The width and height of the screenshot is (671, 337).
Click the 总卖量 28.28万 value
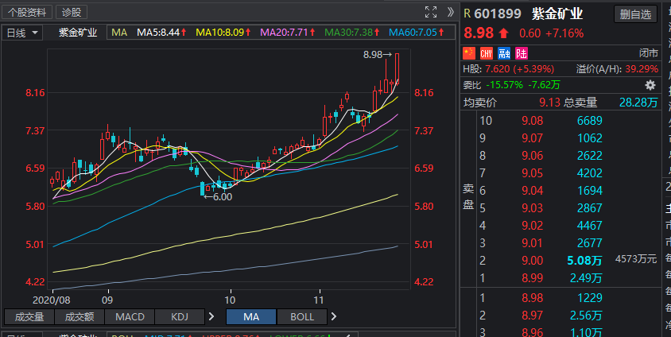pos(638,103)
